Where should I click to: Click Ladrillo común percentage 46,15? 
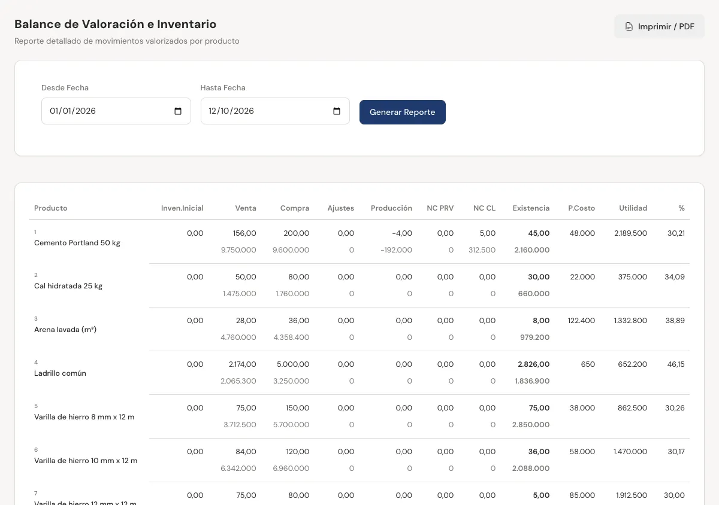pyautogui.click(x=676, y=364)
